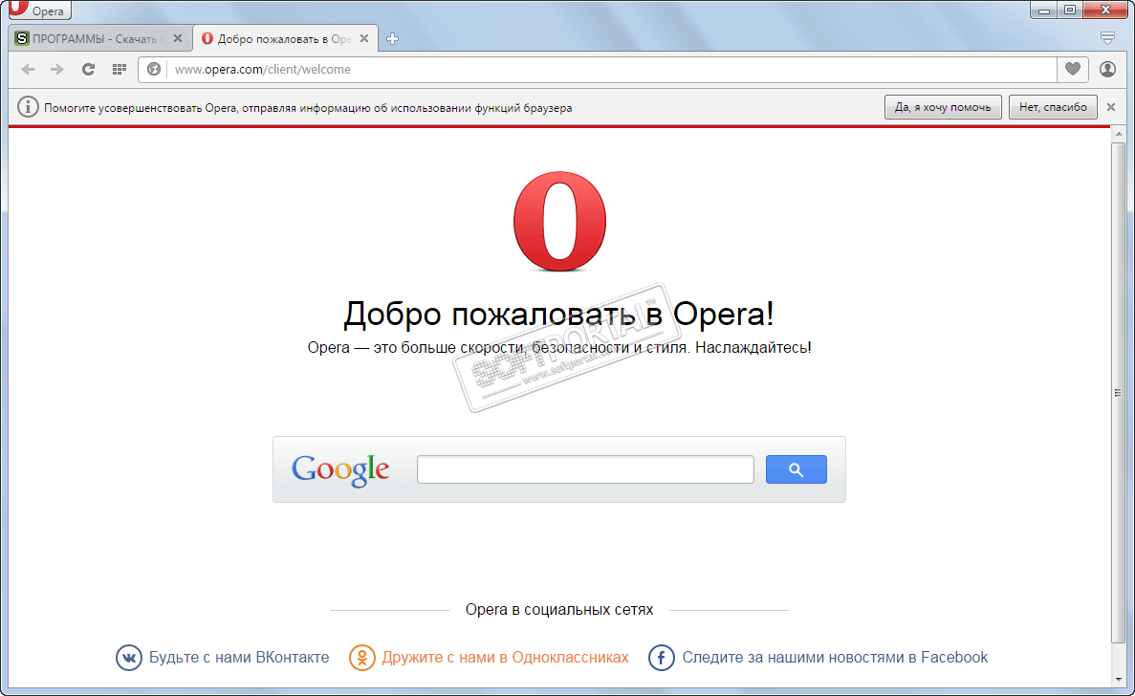Screen dimensions: 1135x696
Task: Click the text Opera в социальных сетях
Action: click(x=559, y=610)
